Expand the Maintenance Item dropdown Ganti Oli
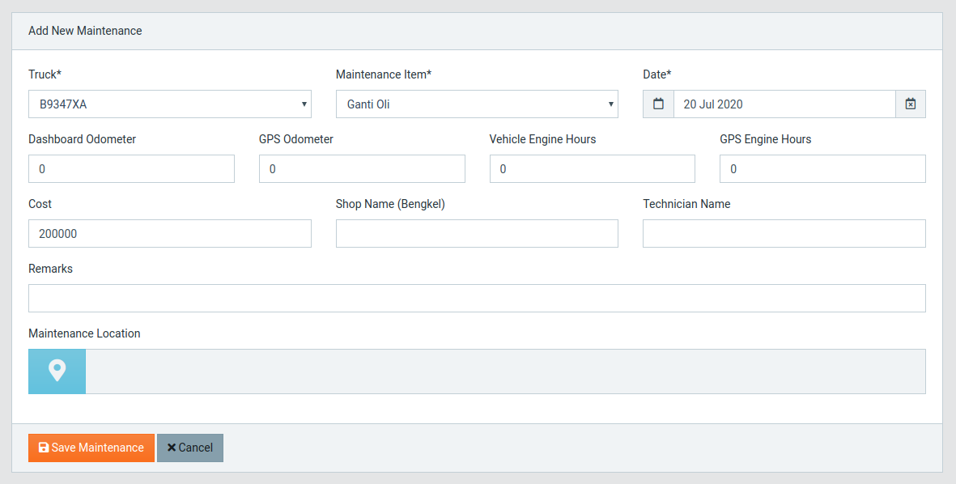 477,104
